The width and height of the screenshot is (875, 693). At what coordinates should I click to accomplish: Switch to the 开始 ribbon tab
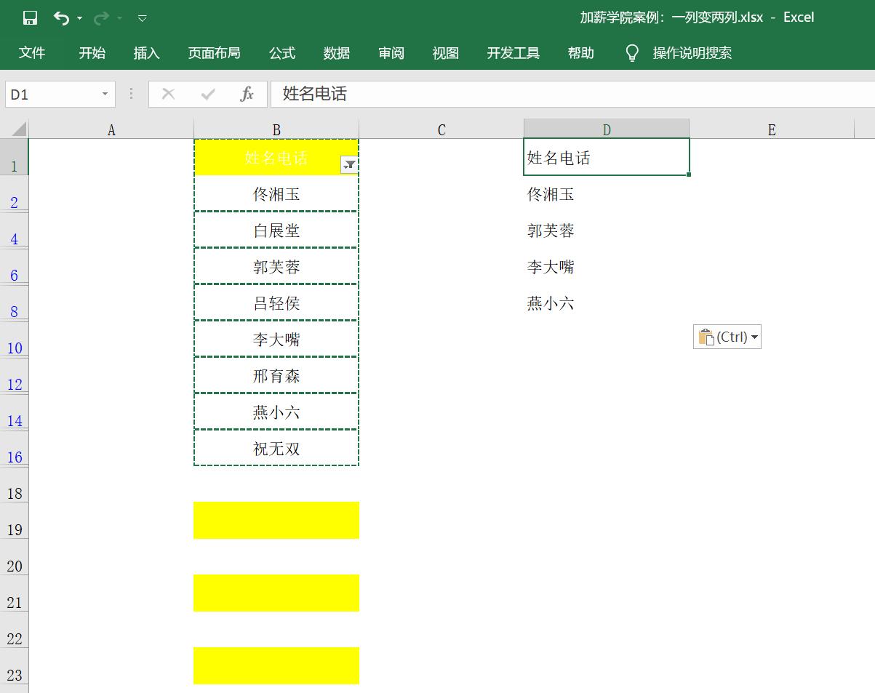[x=92, y=52]
